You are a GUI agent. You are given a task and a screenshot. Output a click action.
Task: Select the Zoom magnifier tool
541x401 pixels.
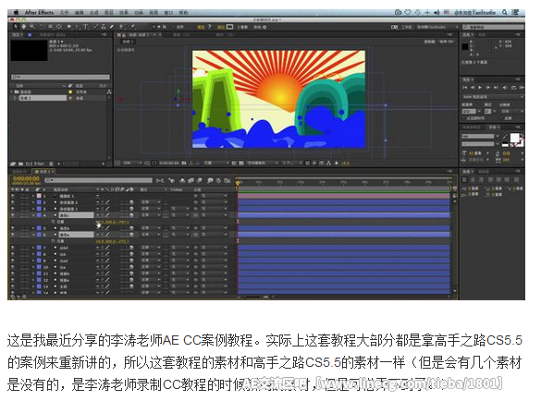32,27
